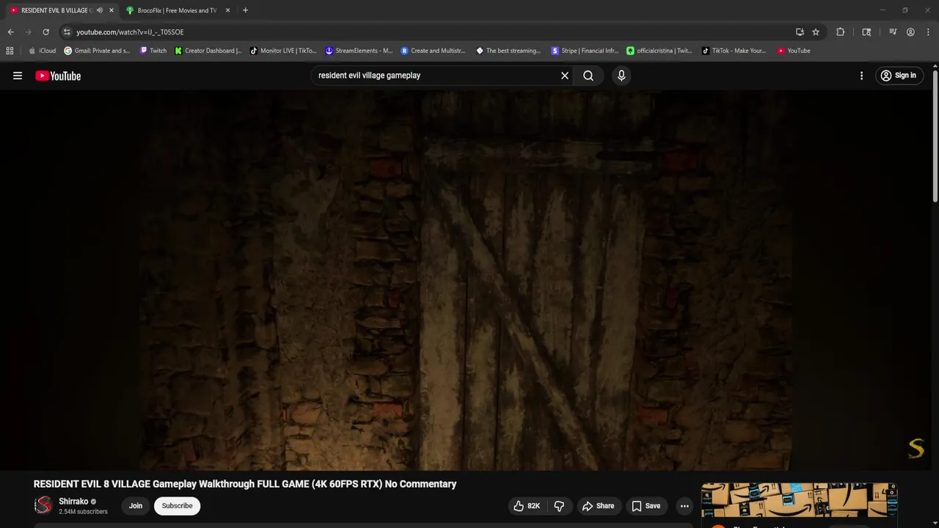Open the officialcristina Twitch bookmark
This screenshot has width=939, height=528.
pos(660,51)
